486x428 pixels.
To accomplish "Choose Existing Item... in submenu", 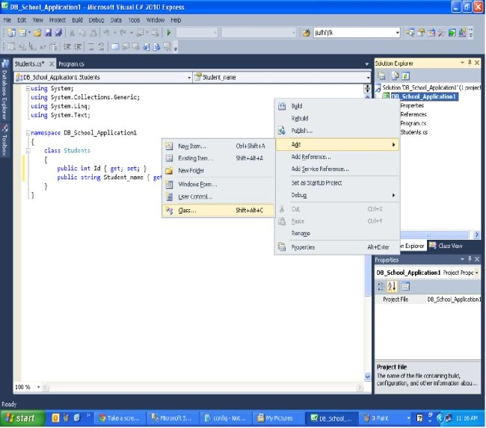I will 218,158.
